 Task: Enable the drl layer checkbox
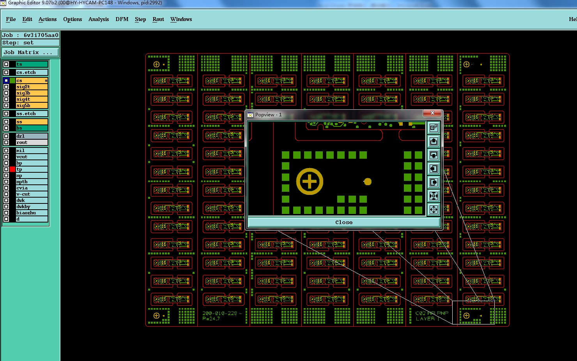click(x=6, y=136)
